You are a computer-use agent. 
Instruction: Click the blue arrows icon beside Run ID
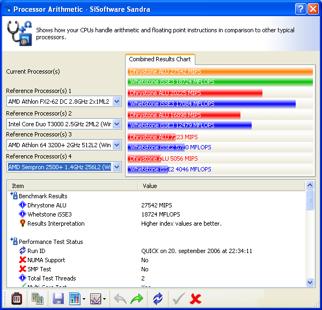[23, 250]
